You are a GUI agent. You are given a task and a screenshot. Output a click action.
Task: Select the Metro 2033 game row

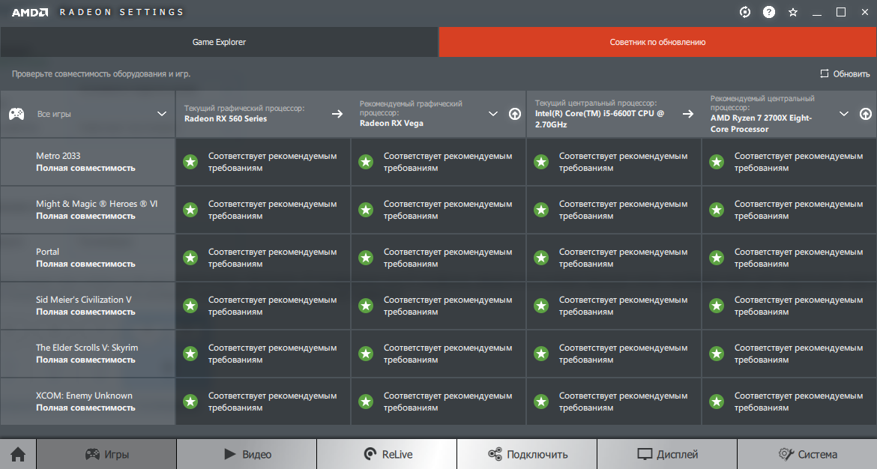click(x=88, y=162)
